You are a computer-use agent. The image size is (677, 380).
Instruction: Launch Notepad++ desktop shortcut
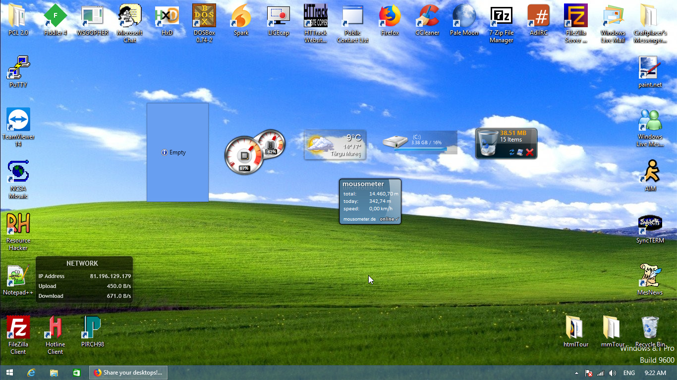(x=18, y=280)
